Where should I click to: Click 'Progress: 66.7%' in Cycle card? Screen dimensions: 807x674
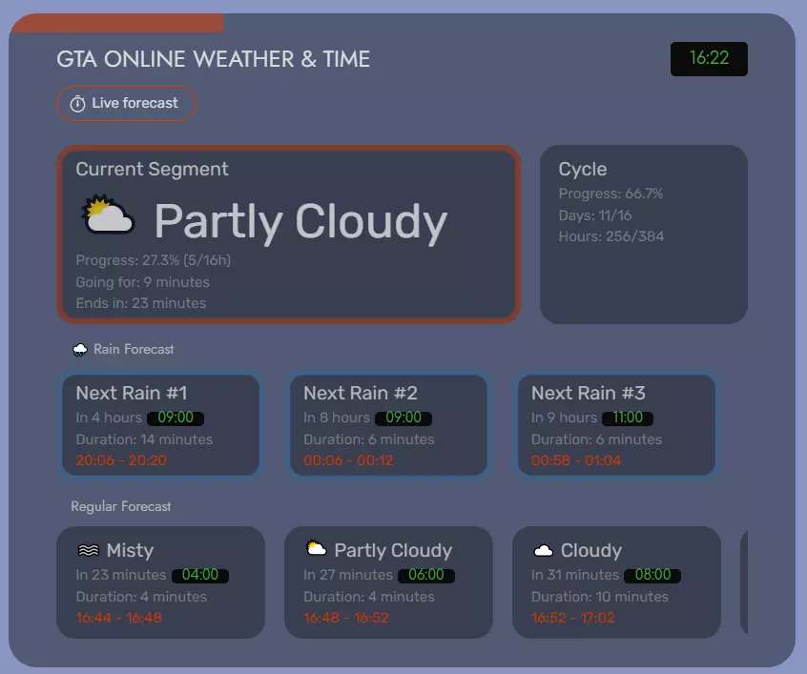click(x=610, y=194)
